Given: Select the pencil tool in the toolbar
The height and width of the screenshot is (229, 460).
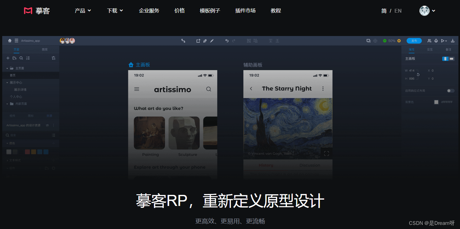Looking at the screenshot, I should tap(212, 41).
